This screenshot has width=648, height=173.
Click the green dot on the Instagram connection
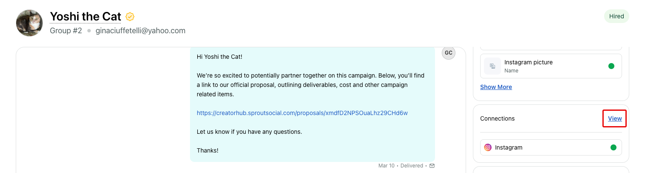pos(613,147)
